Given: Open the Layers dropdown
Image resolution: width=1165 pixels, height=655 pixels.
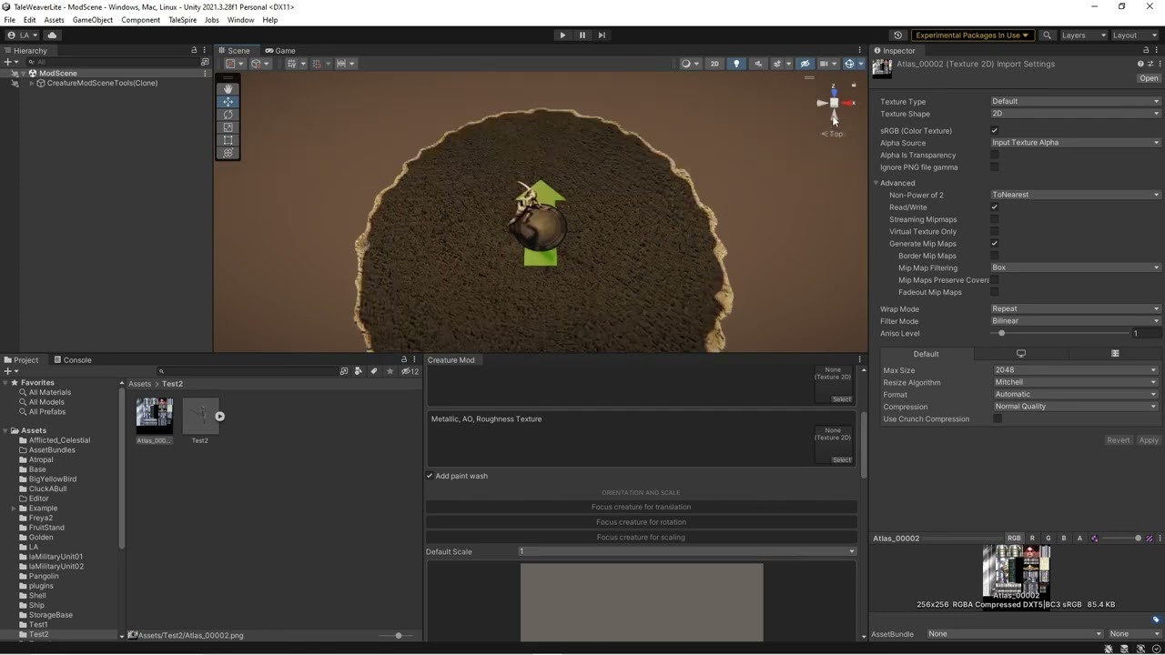Looking at the screenshot, I should click(1083, 35).
